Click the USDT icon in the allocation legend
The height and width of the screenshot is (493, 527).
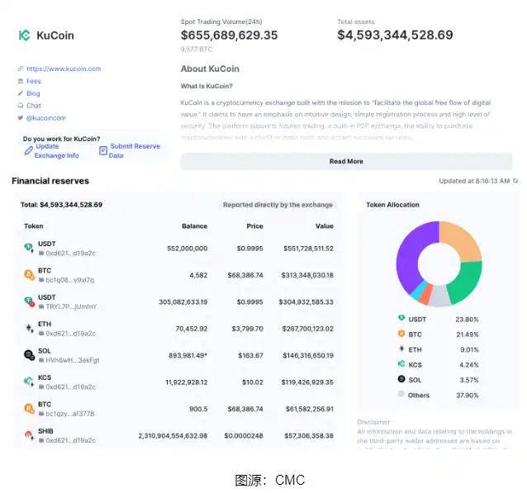[401, 318]
